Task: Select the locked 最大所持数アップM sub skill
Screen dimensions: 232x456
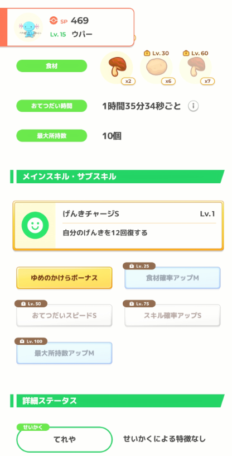Action: click(64, 353)
